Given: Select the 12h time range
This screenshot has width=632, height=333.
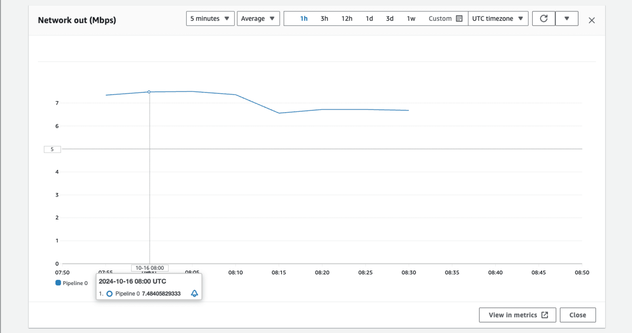Looking at the screenshot, I should [347, 19].
